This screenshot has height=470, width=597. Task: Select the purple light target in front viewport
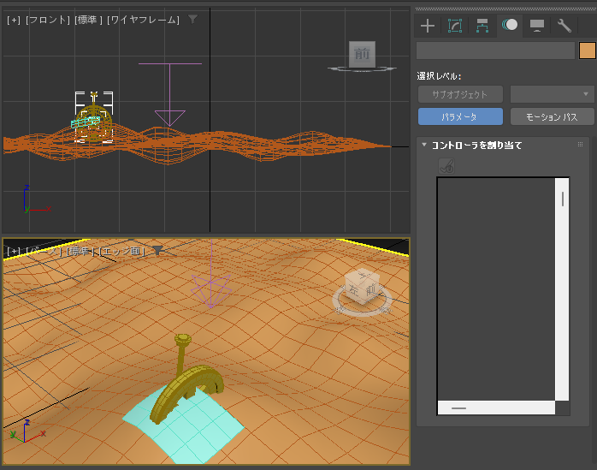pos(170,118)
